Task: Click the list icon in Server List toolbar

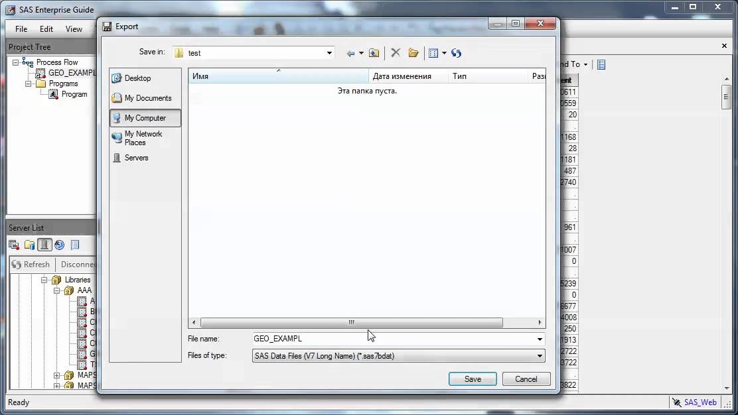Action: click(75, 245)
